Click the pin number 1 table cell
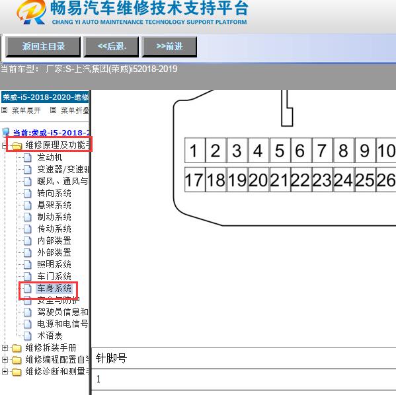Viewport: 396px width, 395px height. pyautogui.click(x=243, y=379)
